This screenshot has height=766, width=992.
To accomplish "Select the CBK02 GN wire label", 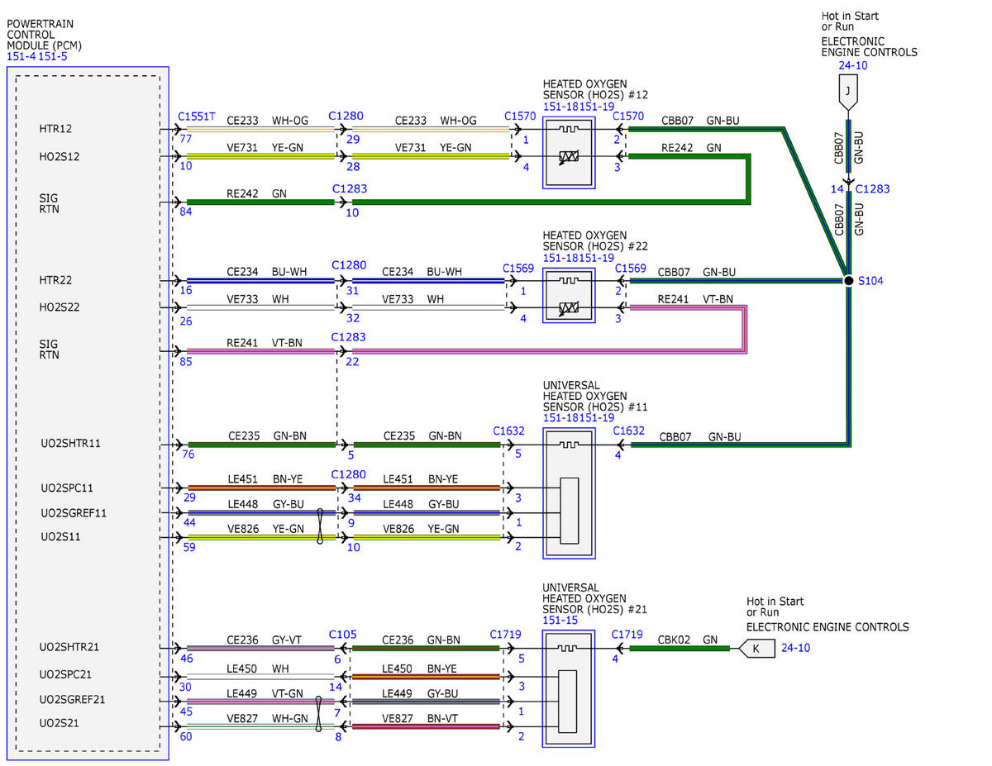I will coord(688,640).
